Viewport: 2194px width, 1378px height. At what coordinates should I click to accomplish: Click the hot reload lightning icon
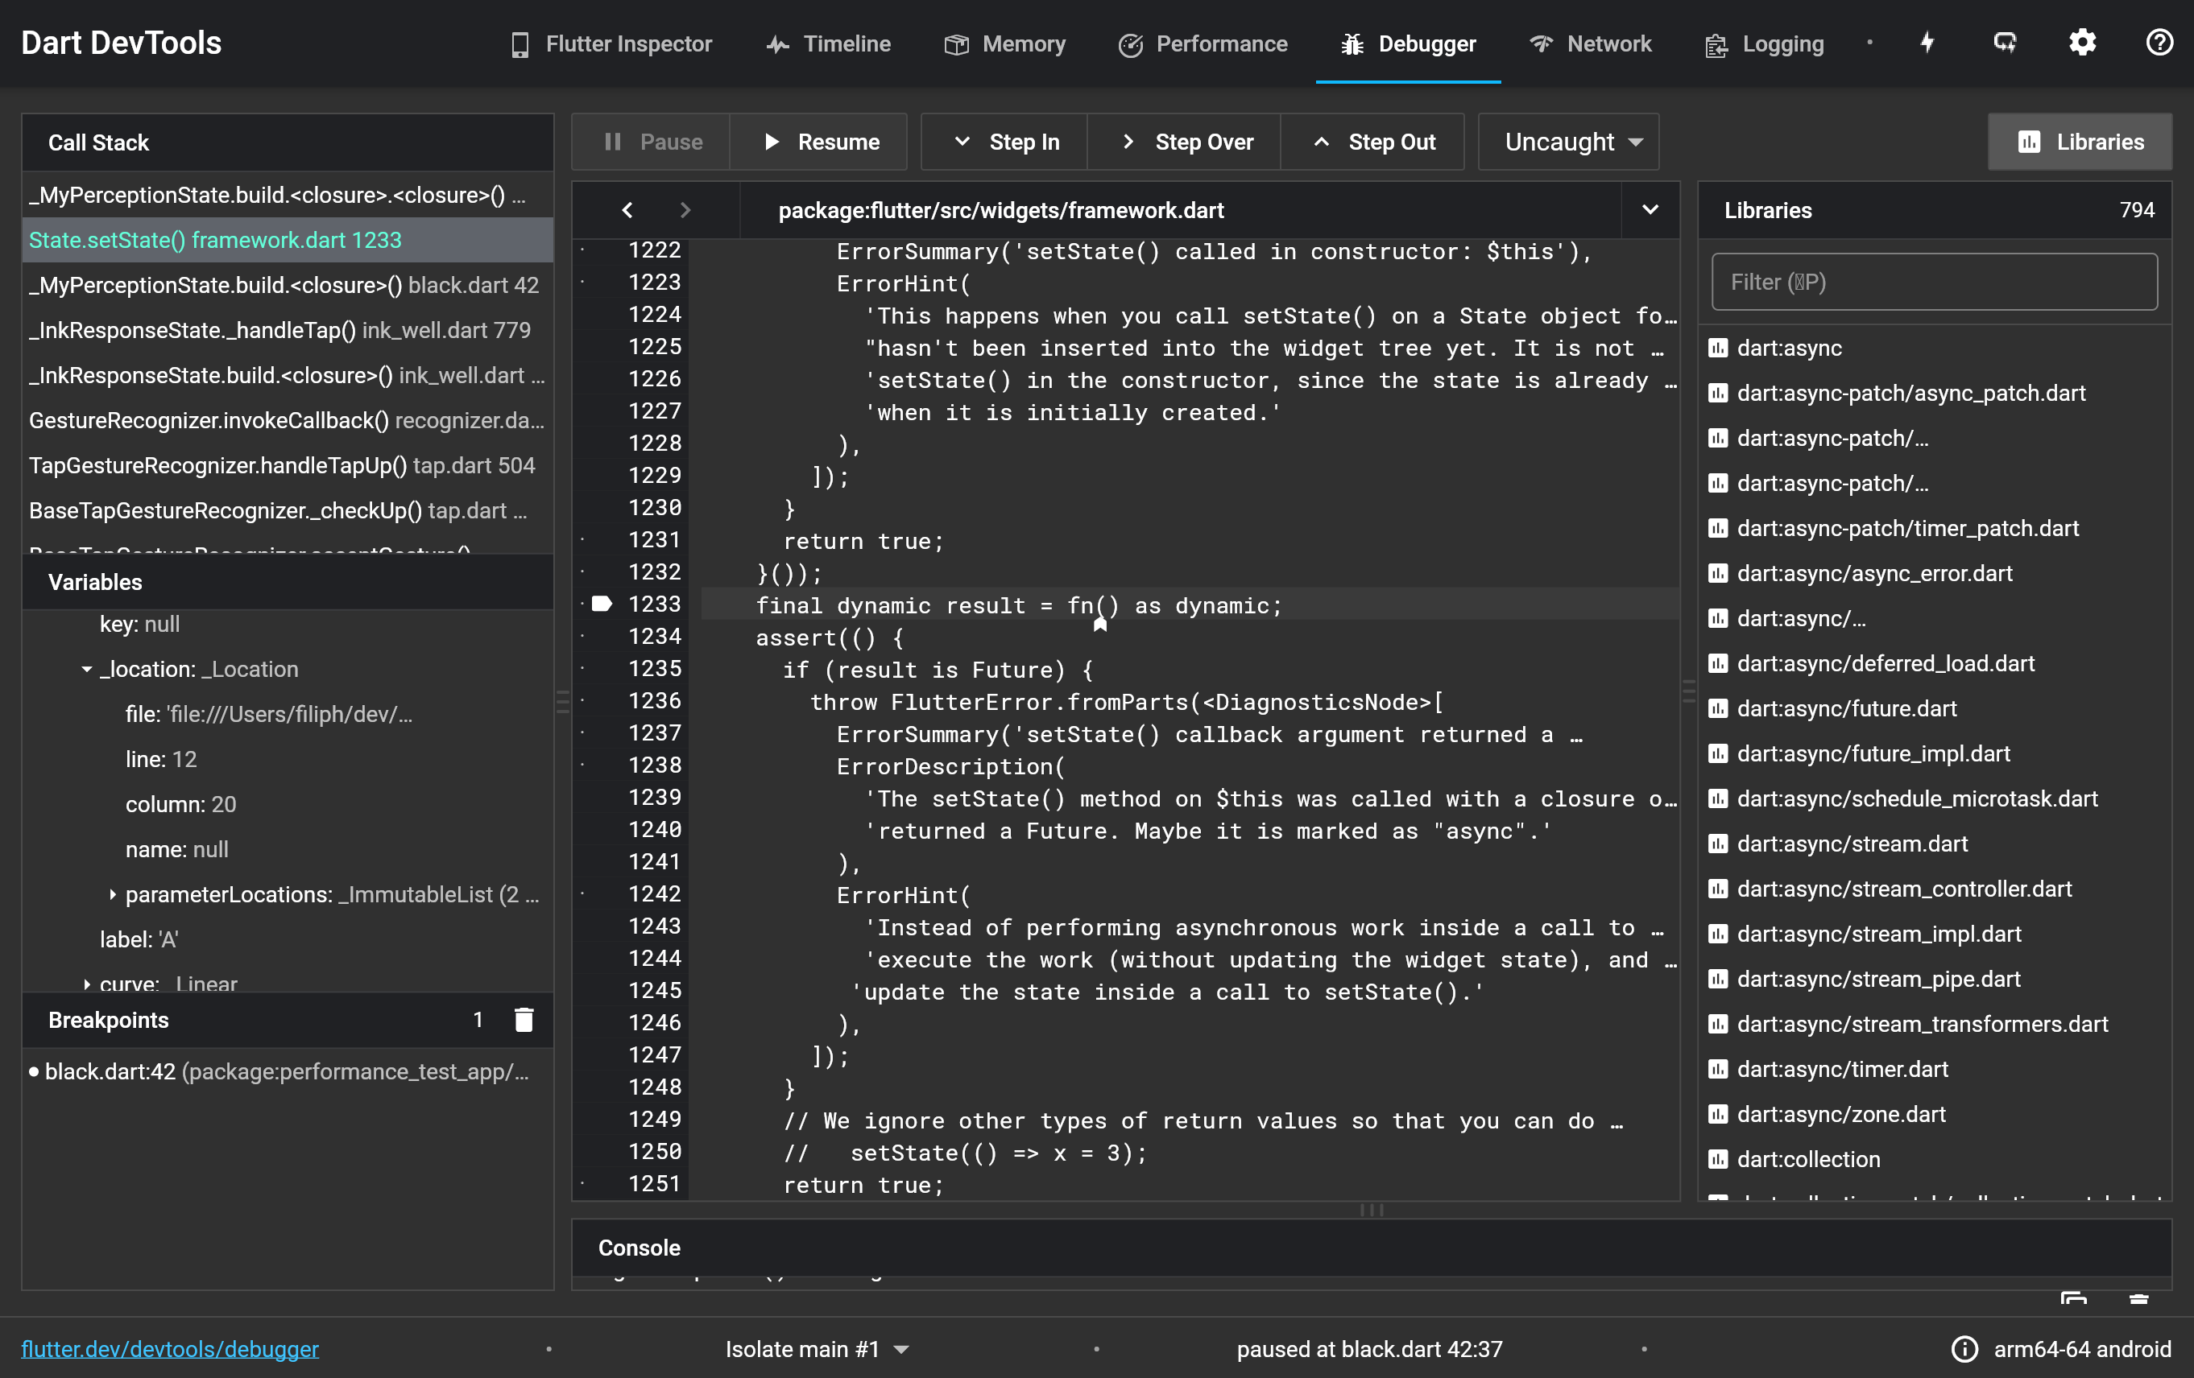tap(1927, 43)
